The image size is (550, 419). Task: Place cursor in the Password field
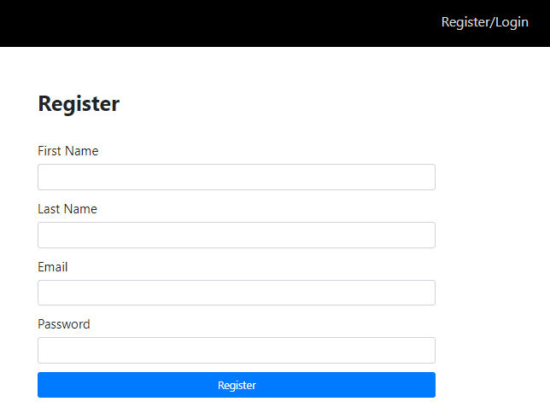237,351
